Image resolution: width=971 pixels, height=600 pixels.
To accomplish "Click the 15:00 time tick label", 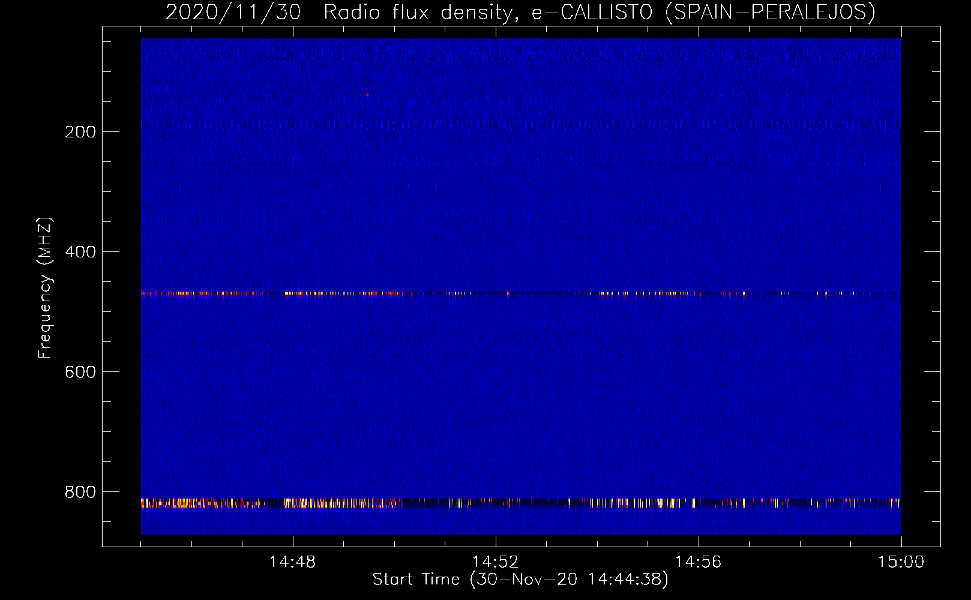I will coord(901,562).
